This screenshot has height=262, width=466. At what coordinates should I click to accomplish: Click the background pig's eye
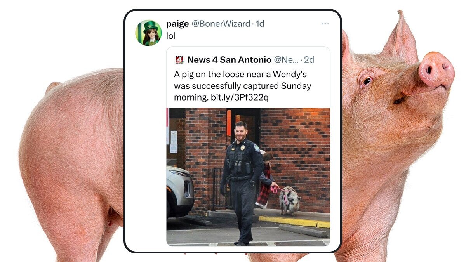pyautogui.click(x=367, y=80)
